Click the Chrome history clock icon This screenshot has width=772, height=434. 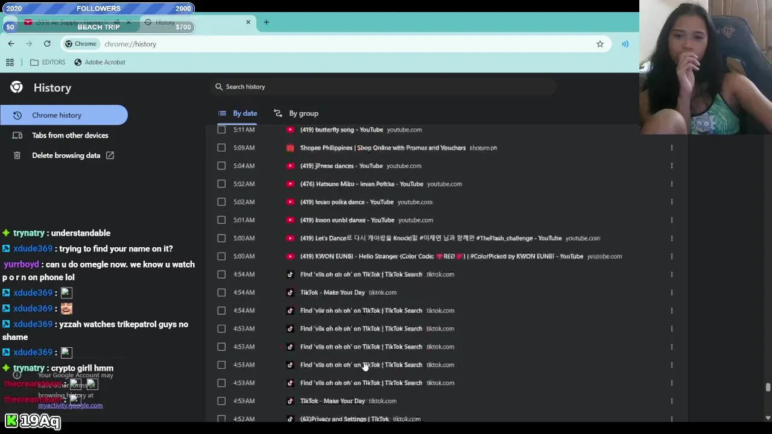tap(17, 115)
